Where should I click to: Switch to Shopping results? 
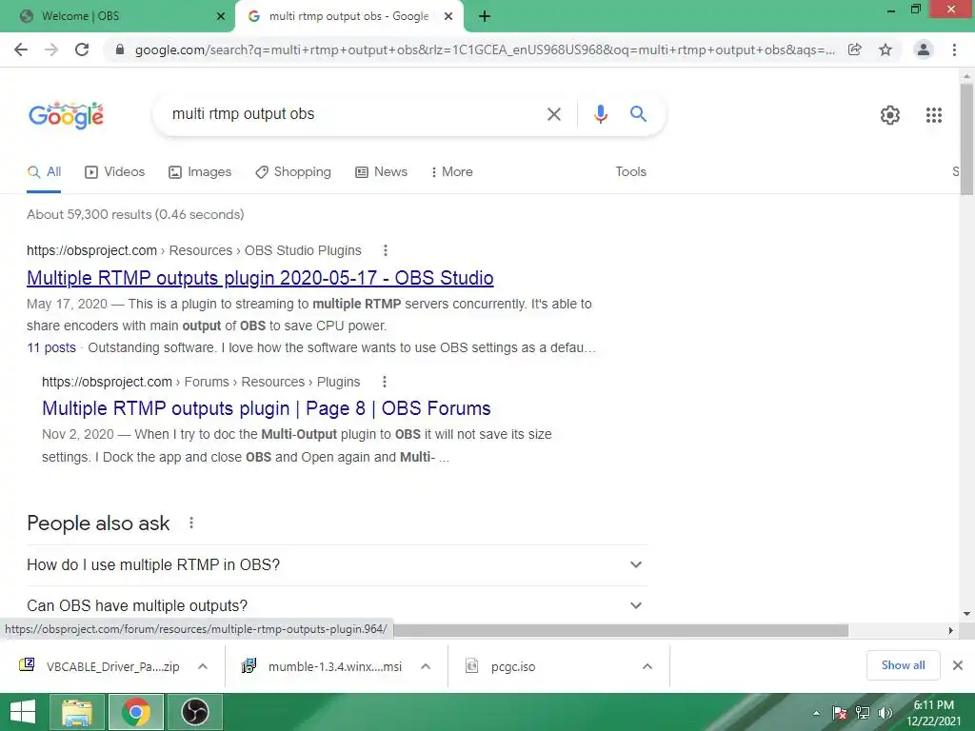[293, 172]
